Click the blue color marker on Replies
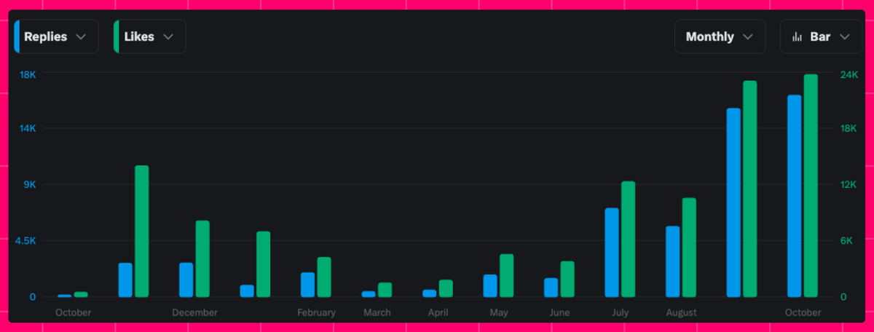The height and width of the screenshot is (332, 874). click(17, 36)
